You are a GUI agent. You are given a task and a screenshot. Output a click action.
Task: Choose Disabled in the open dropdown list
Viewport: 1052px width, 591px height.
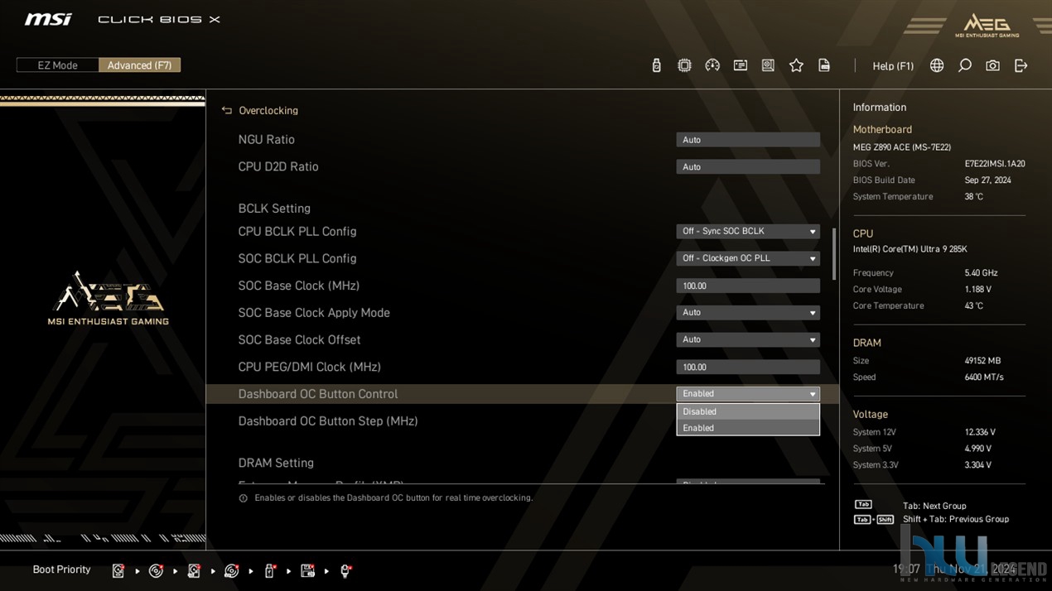tap(748, 411)
